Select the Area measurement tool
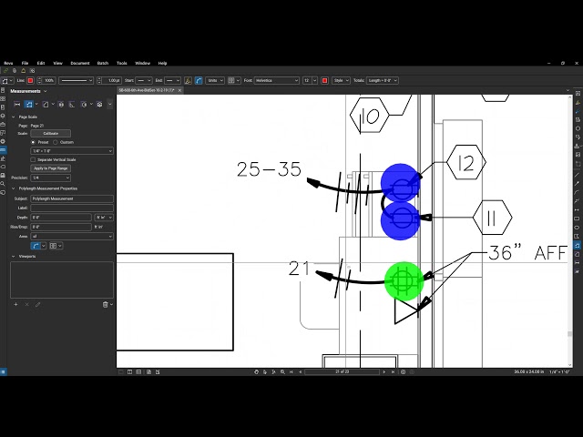Image resolution: width=583 pixels, height=437 pixels. click(46, 105)
